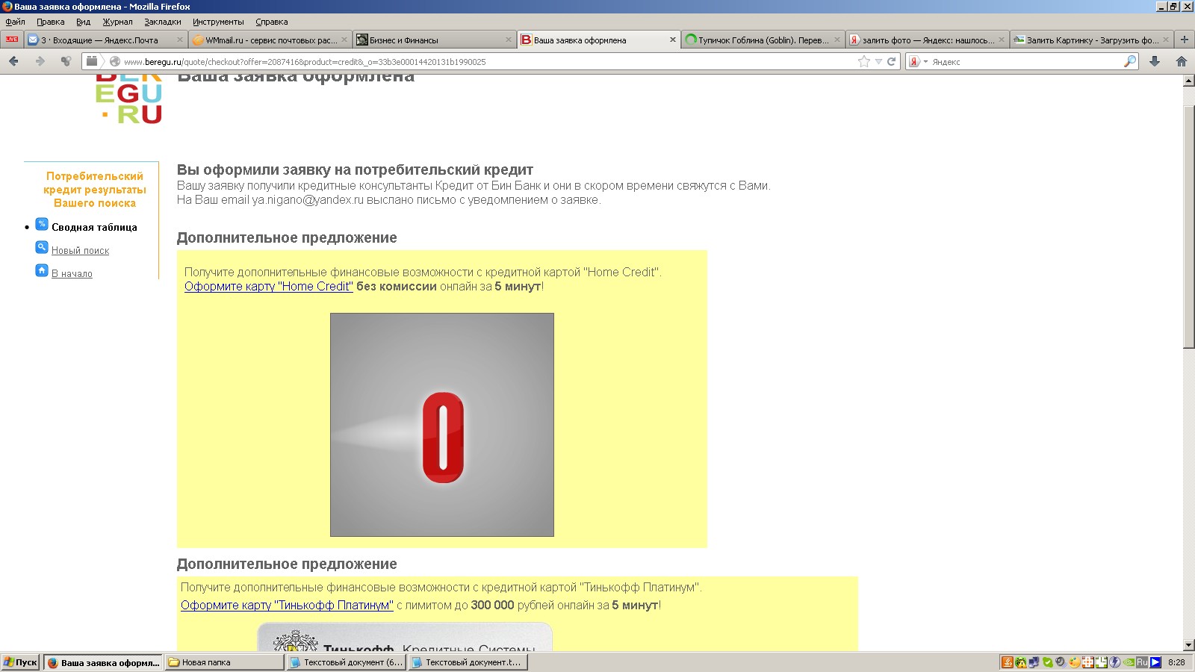This screenshot has height=672, width=1195.
Task: Bookmark this page with the star icon
Action: 864,61
